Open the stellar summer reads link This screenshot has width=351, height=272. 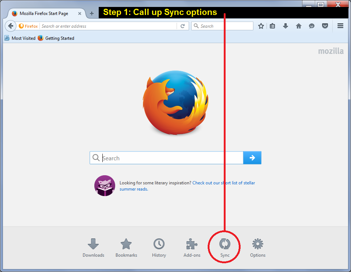pos(187,186)
